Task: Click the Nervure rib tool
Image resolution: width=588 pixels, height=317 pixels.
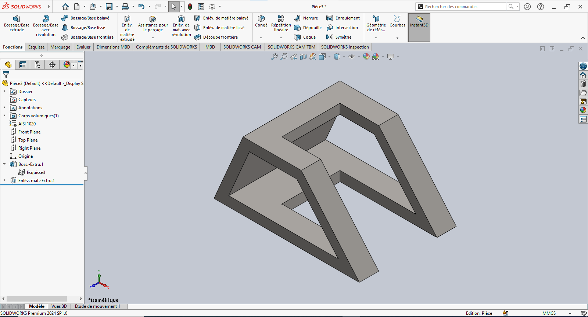Action: point(306,18)
